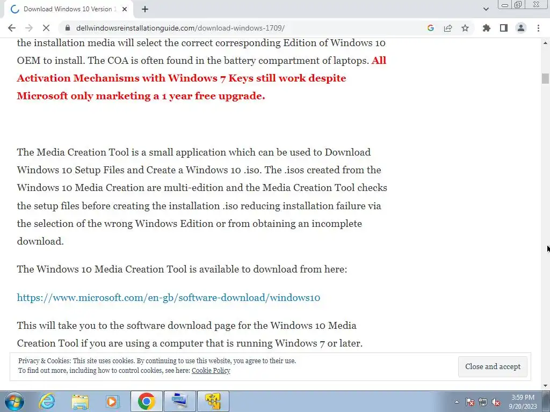Viewport: 550px width, 412px height.
Task: Open the Windows Start menu
Action: [15, 401]
